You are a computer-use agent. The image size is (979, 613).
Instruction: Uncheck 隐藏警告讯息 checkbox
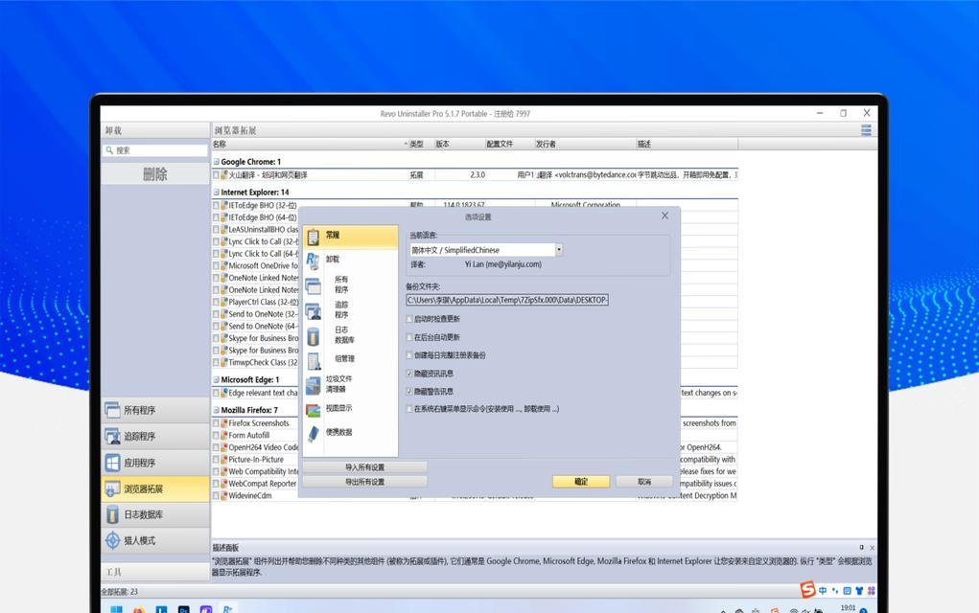409,392
